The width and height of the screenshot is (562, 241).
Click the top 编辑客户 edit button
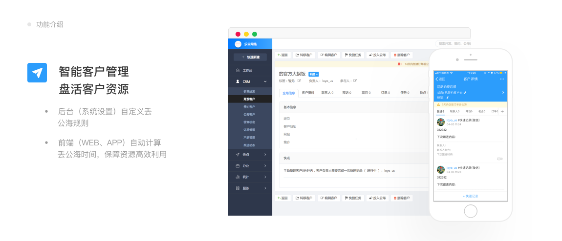coord(329,55)
